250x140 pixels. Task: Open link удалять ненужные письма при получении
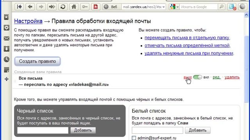click(189, 53)
